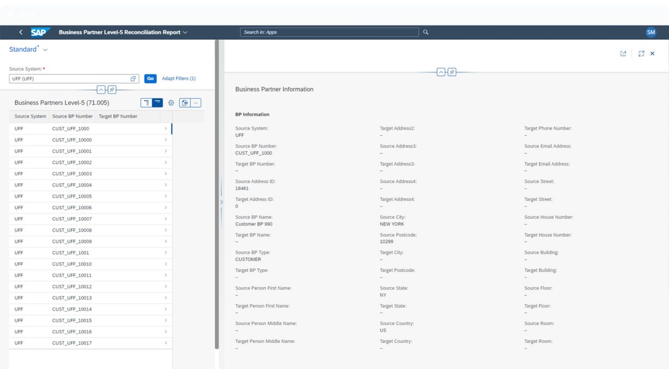Pin the filter bar header in list panel

point(112,90)
